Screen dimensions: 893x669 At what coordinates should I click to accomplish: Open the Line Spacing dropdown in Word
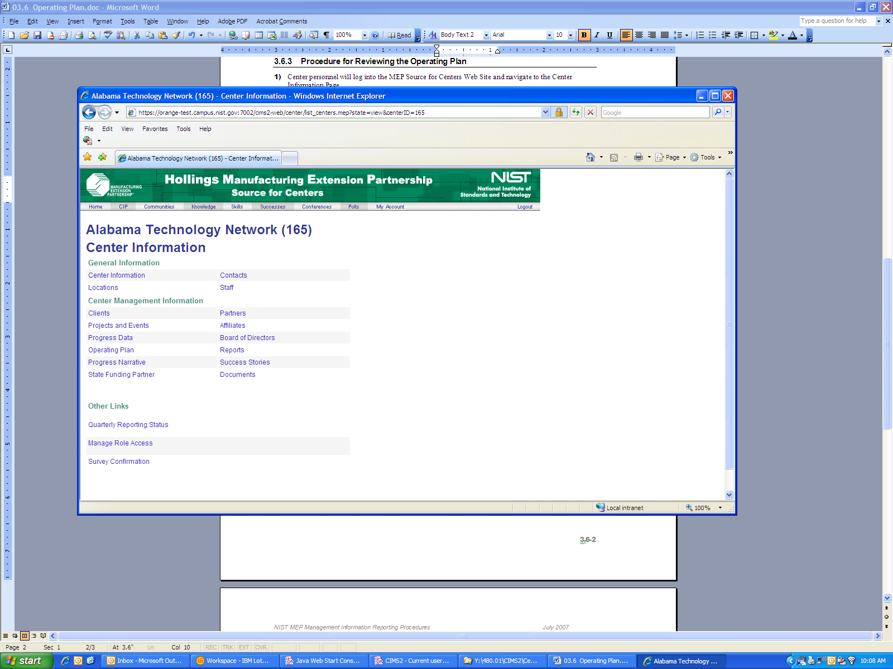(686, 35)
